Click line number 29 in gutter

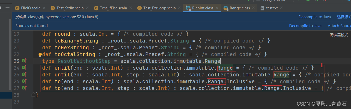16,102
